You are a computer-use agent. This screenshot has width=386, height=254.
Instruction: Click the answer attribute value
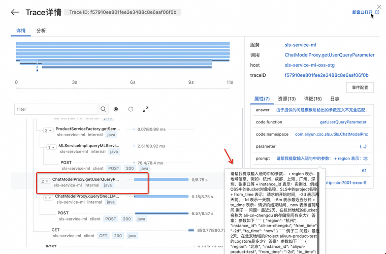(x=321, y=110)
